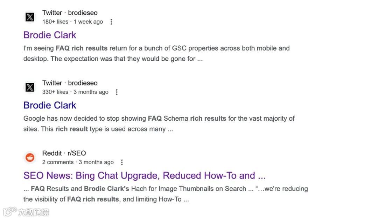The image size is (378, 219).
Task: Click the watermark logo icon at bottom-left
Action: click(10, 211)
